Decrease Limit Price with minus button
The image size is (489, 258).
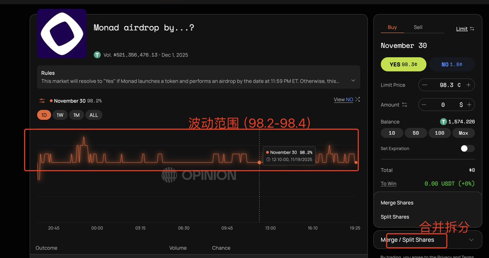[425, 85]
